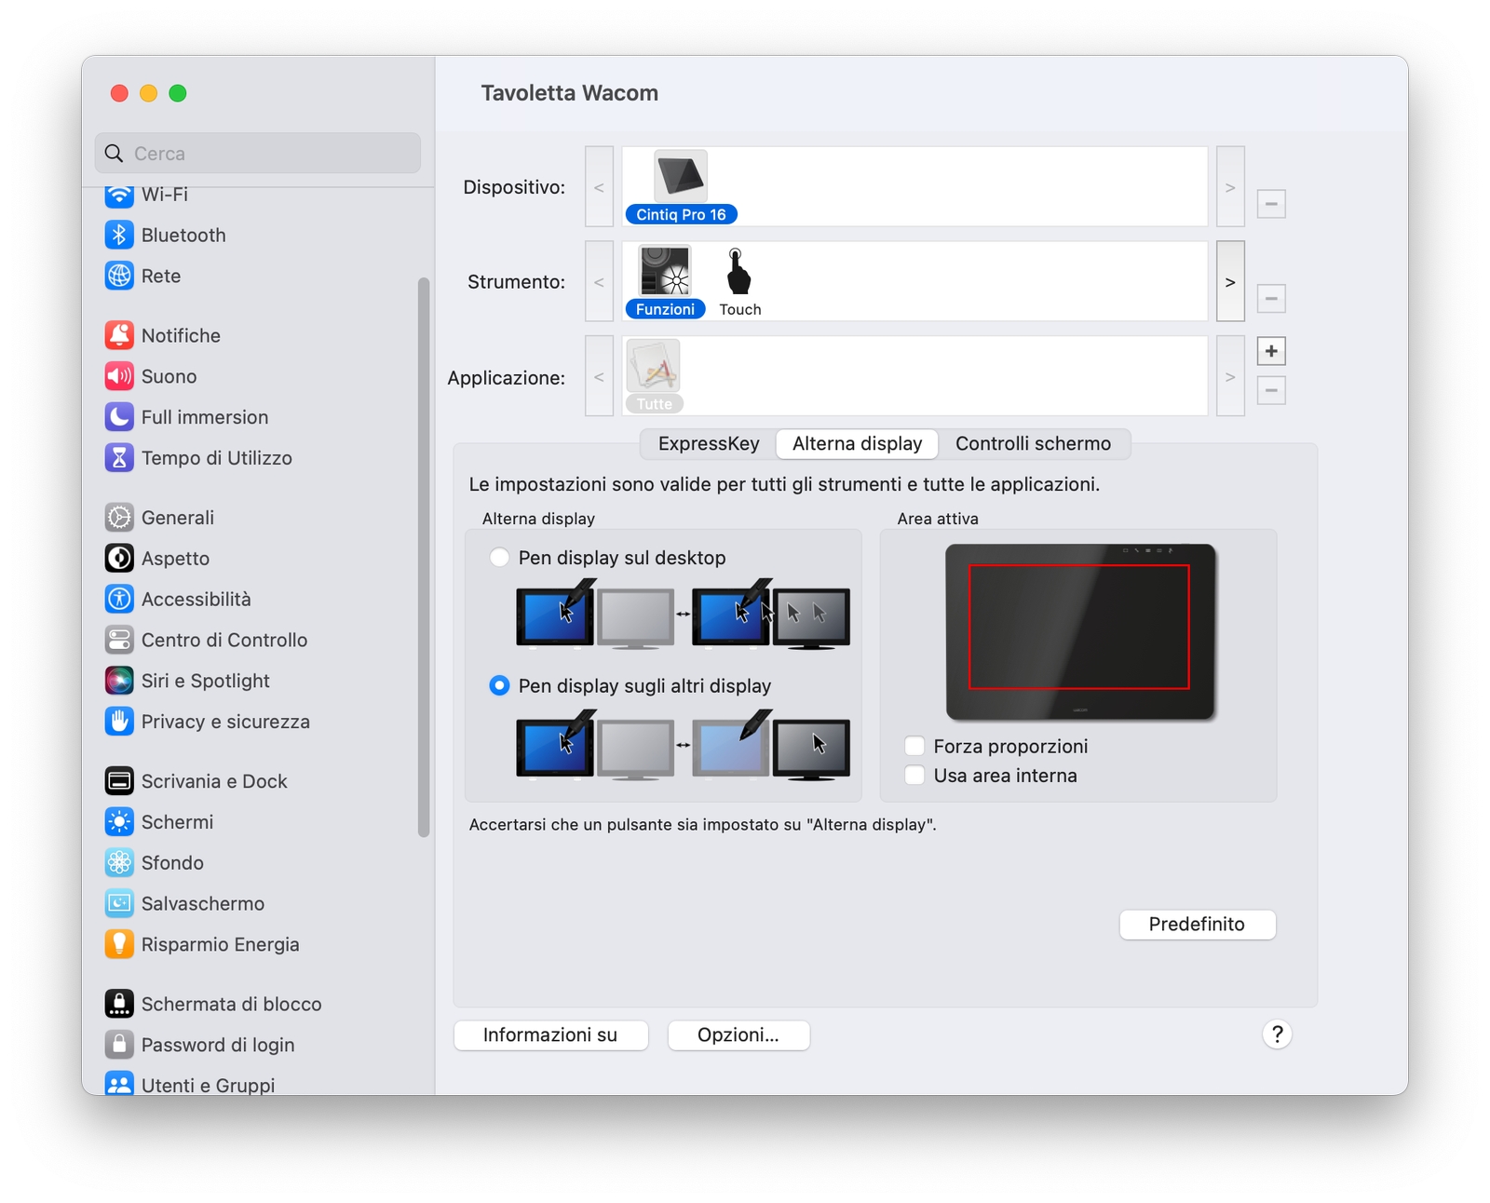Open the Rete network icon
The height and width of the screenshot is (1203, 1490).
tap(119, 276)
